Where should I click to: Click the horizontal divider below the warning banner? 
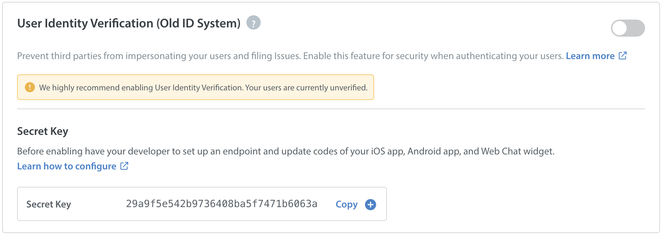pos(331,109)
